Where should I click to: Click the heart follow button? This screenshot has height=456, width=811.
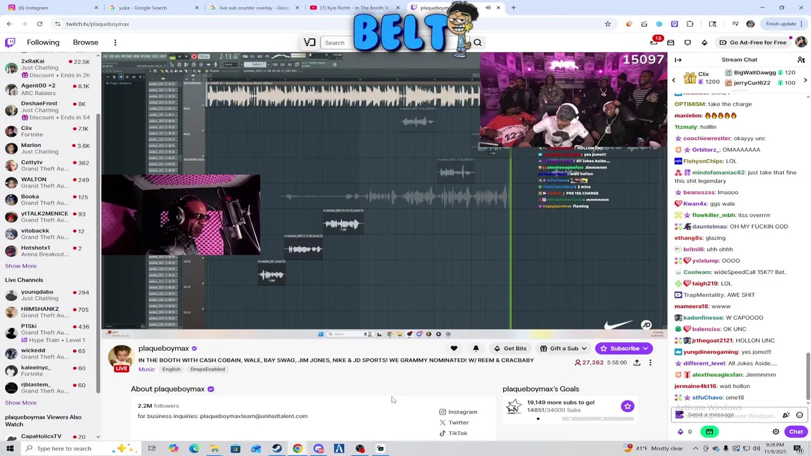(454, 348)
